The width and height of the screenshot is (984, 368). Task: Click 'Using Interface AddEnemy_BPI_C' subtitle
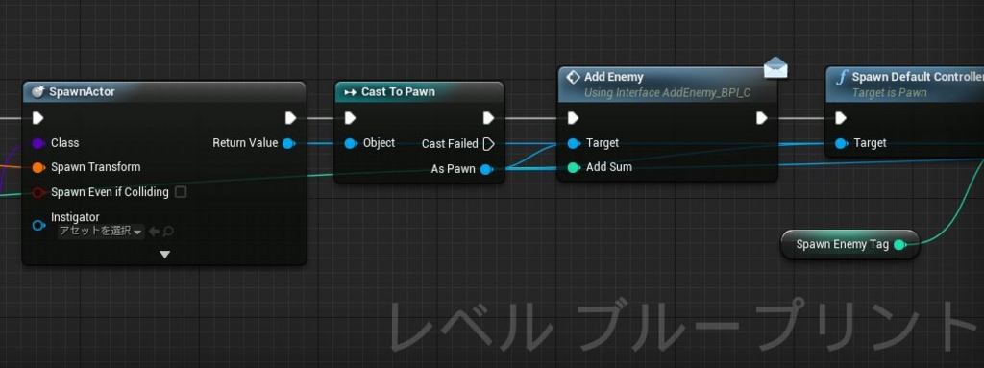667,93
